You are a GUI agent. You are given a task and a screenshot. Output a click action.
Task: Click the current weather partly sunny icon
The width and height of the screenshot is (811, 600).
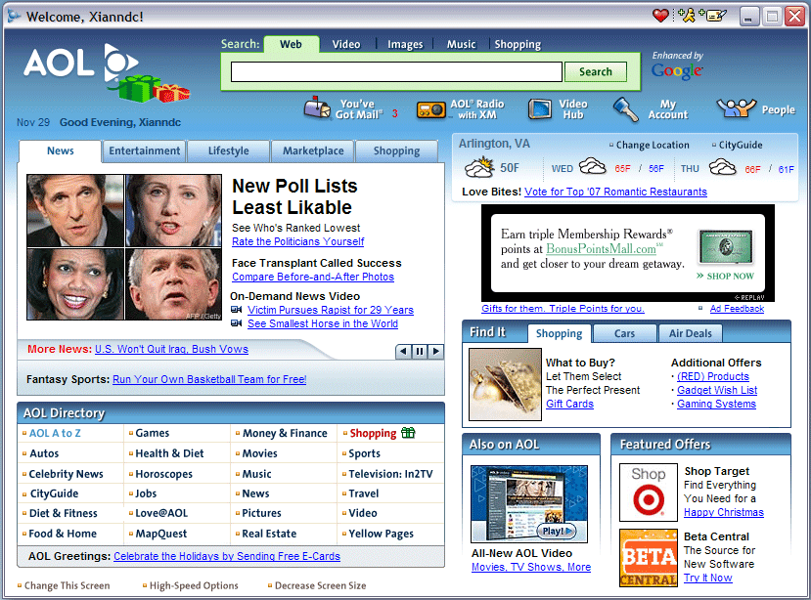click(479, 167)
